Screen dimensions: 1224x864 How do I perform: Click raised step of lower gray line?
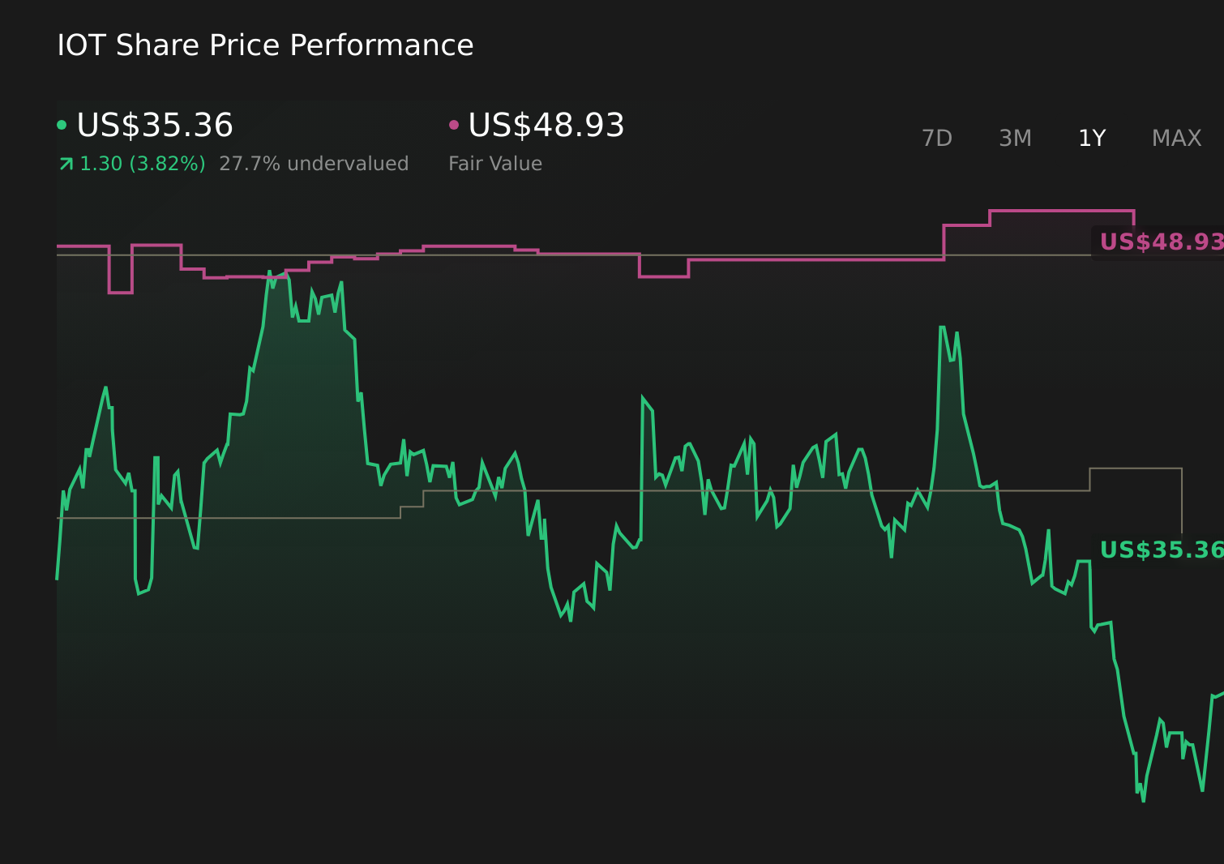(1135, 468)
